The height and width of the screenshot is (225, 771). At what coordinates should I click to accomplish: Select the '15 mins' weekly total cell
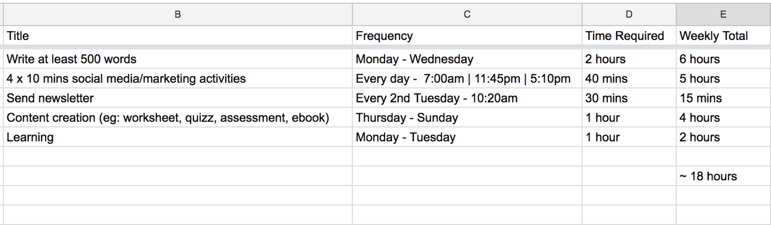723,98
